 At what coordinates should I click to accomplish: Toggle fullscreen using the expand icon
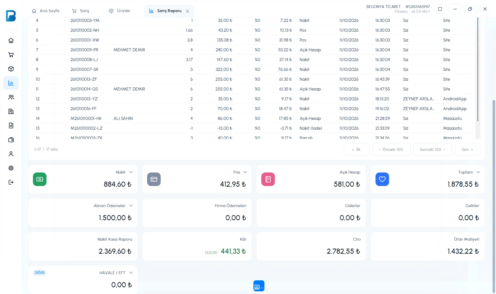(440, 9)
